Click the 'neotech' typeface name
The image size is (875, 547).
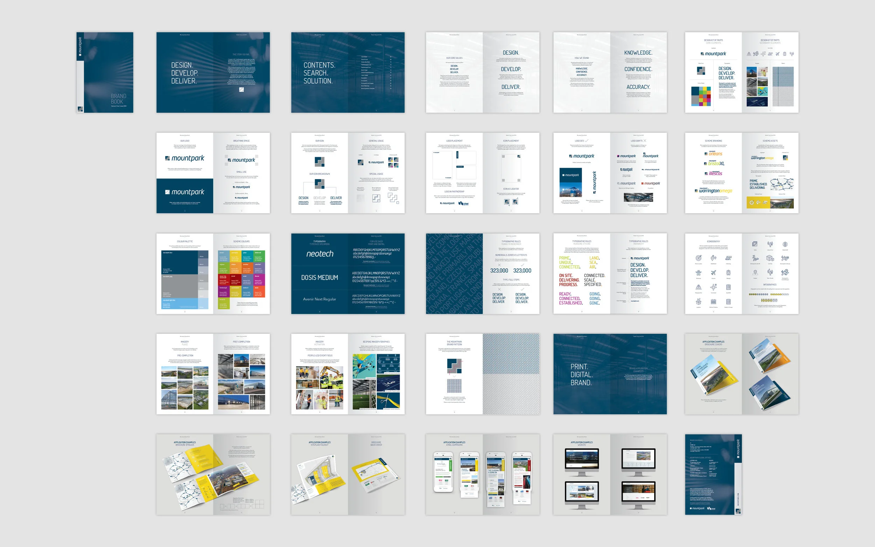point(320,254)
